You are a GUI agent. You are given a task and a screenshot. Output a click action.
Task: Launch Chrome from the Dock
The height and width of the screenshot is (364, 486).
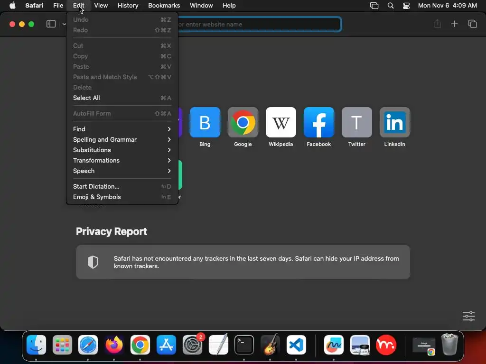[140, 345]
